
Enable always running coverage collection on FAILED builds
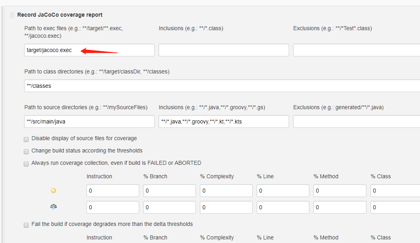coord(26,164)
